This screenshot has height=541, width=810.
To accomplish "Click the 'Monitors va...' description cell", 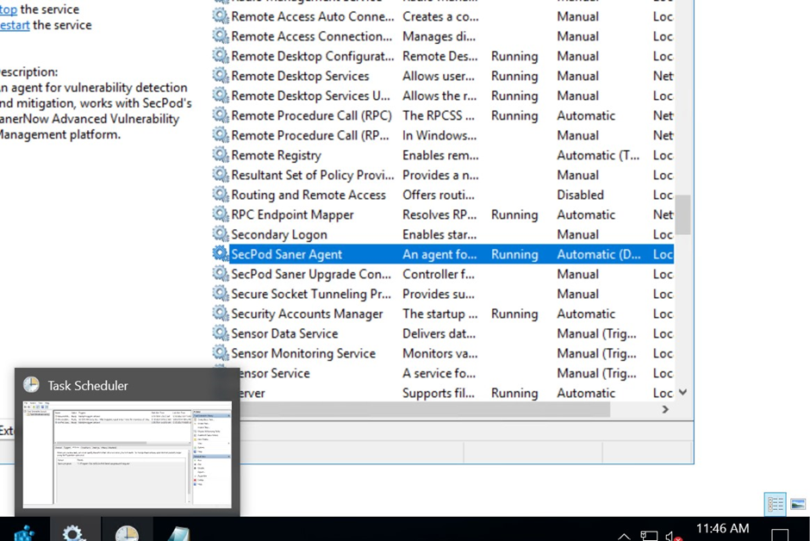I will tap(440, 353).
